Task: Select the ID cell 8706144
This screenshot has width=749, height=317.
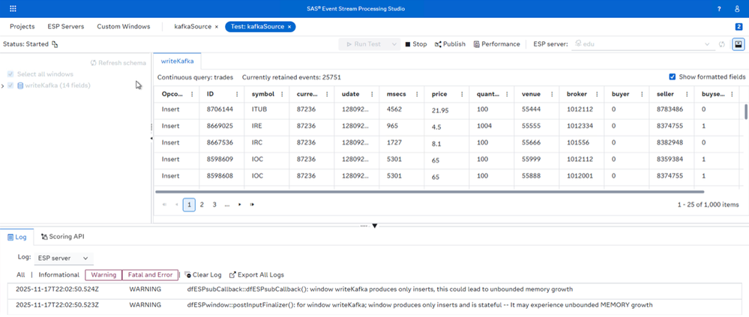Action: pyautogui.click(x=220, y=109)
